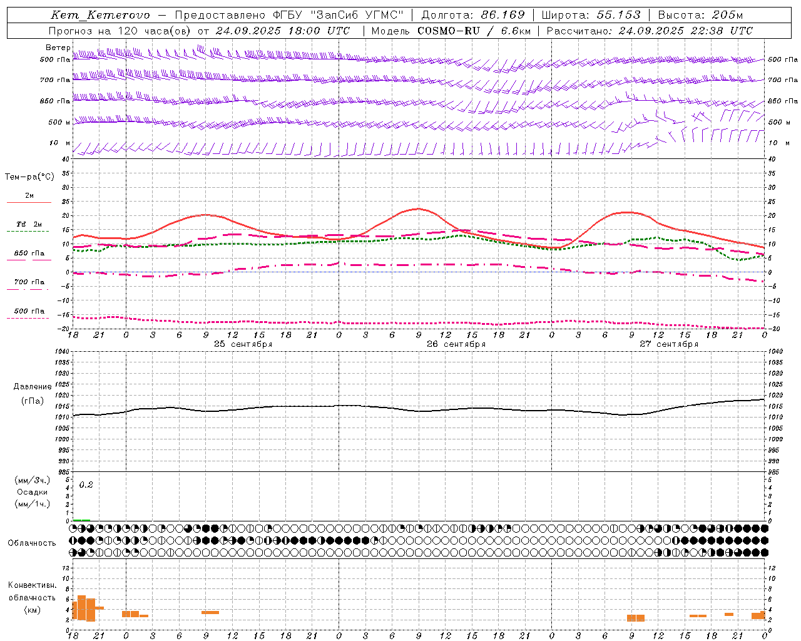Click the green precipitation bar under "0.2"
The image size is (801, 641).
point(81,520)
